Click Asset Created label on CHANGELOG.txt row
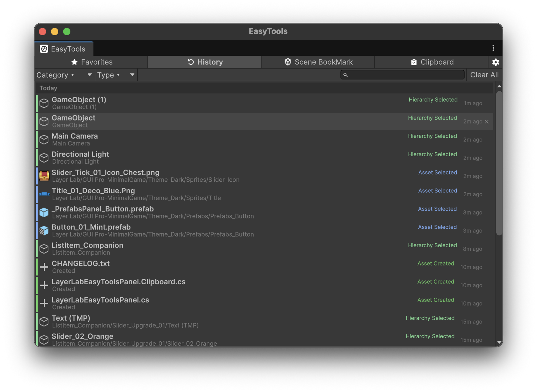Screen dimensions: 537x392 coord(436,263)
